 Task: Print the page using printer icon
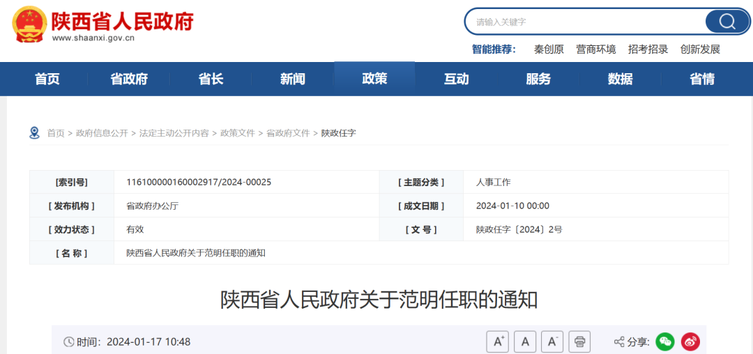579,341
